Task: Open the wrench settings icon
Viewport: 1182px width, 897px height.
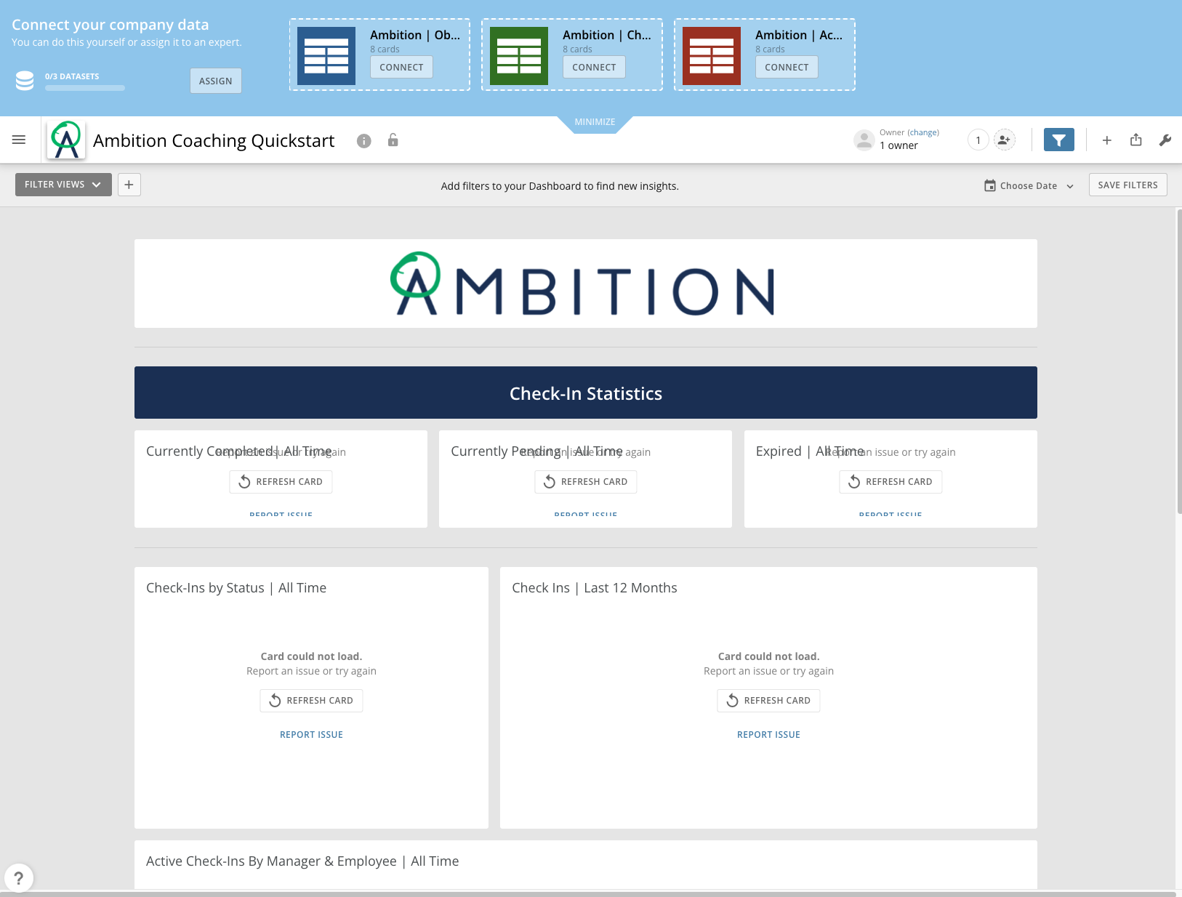Action: coord(1165,140)
